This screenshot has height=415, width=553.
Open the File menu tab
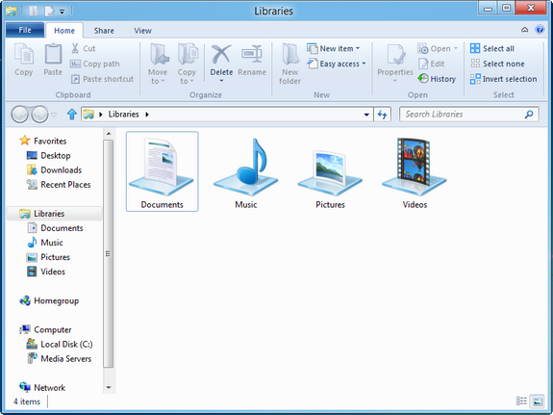(x=25, y=30)
